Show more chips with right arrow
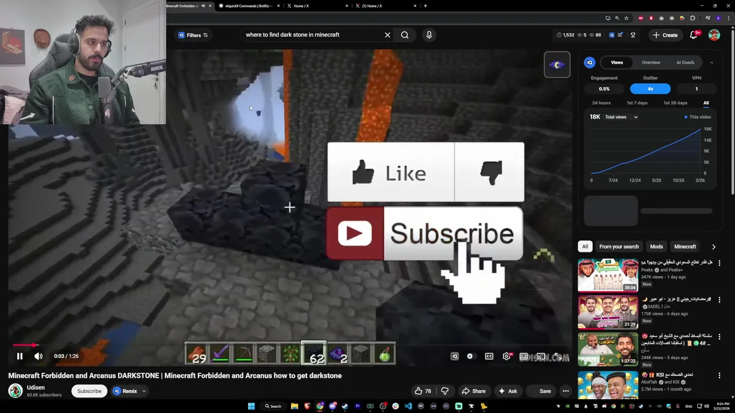The height and width of the screenshot is (413, 735). click(714, 247)
